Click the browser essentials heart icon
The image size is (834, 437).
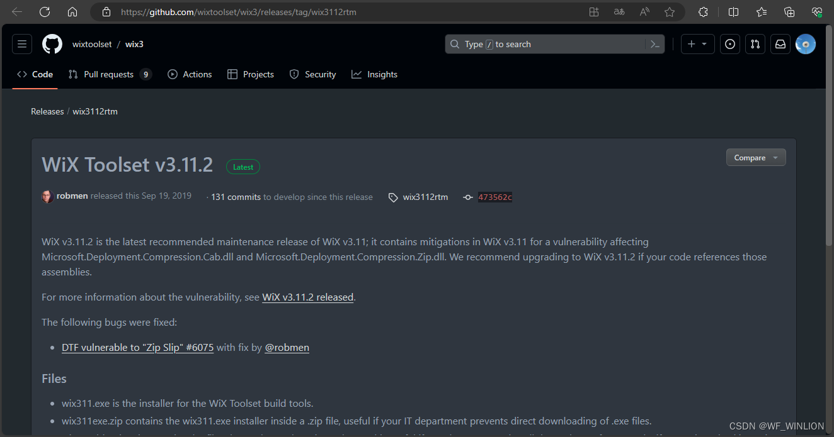click(817, 12)
